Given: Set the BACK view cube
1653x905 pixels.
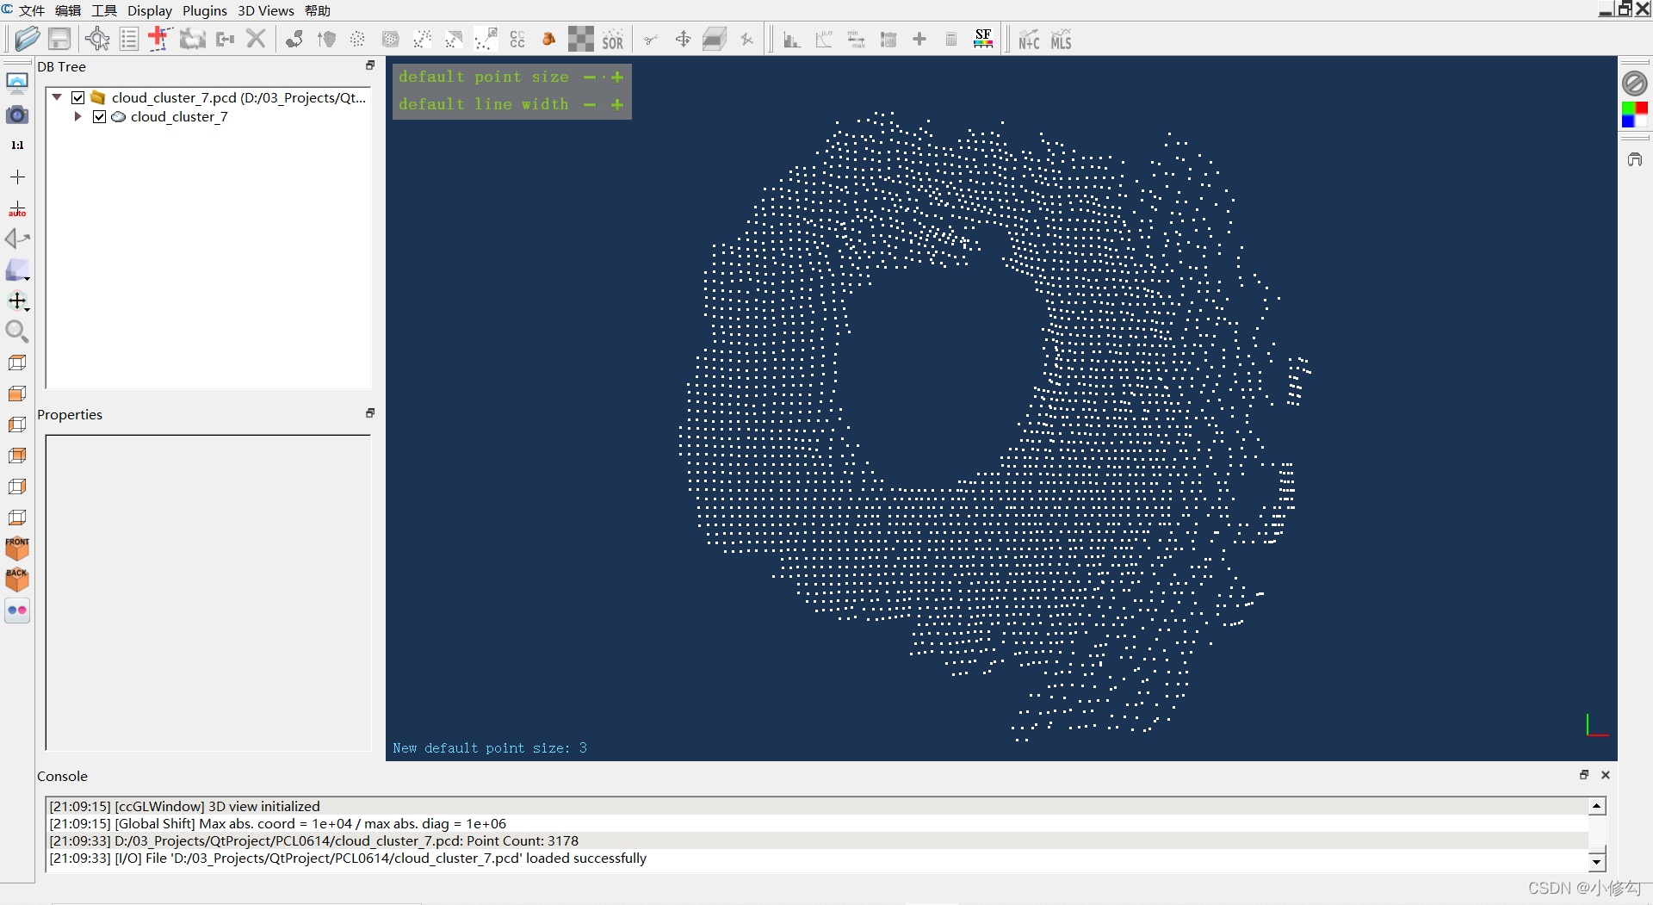Looking at the screenshot, I should tap(17, 579).
